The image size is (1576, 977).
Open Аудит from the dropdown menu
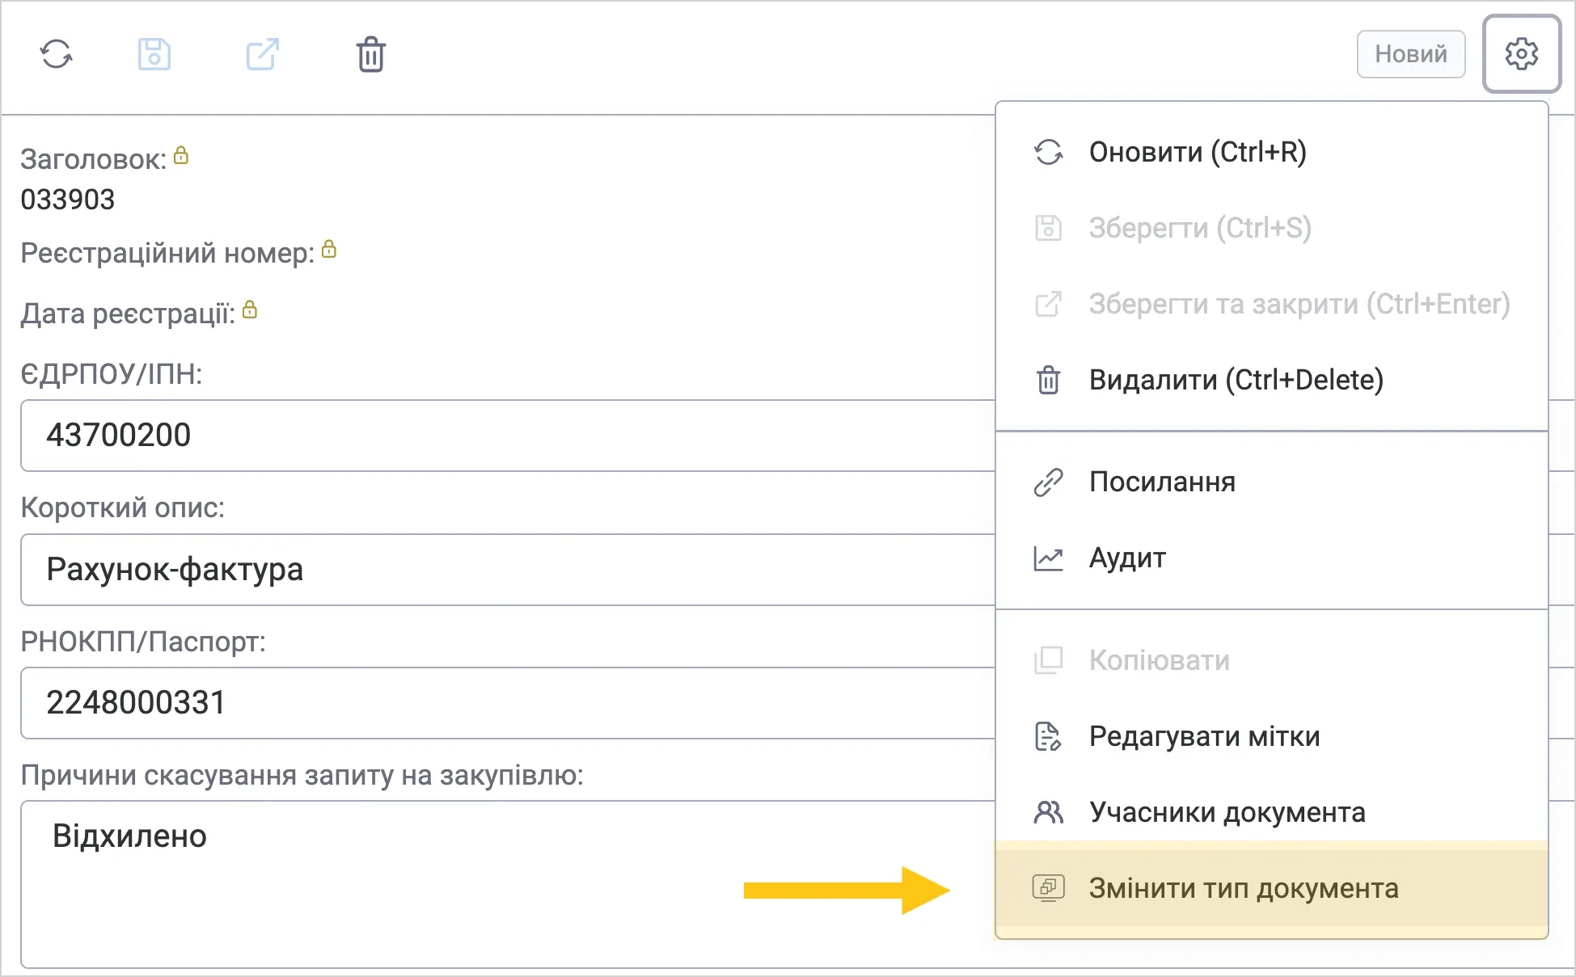pos(1272,558)
